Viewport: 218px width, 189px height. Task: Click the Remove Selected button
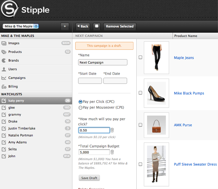pyautogui.click(x=120, y=26)
